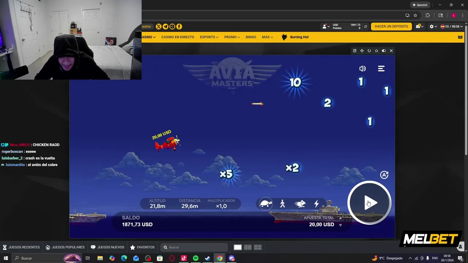Select lightning bolt turbo speed
The height and width of the screenshot is (263, 468).
pos(316,203)
